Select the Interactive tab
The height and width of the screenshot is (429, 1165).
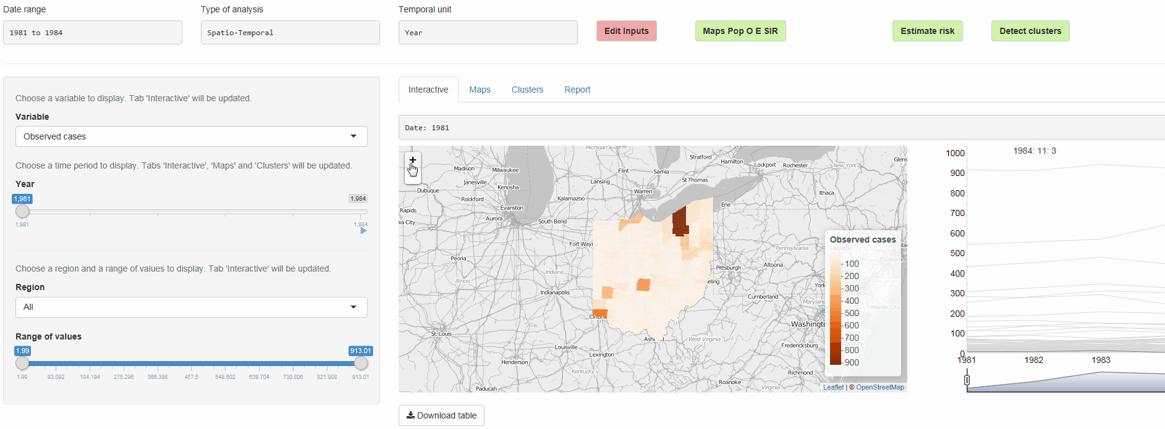[428, 90]
